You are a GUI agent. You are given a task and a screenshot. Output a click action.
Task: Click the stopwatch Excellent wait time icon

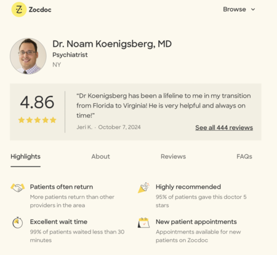click(x=18, y=222)
